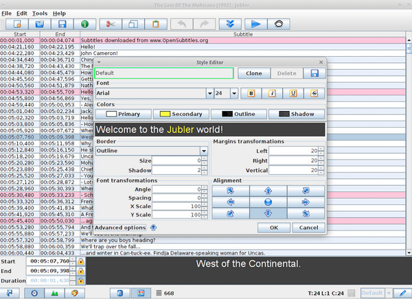
Task: Toggle Italic font style
Action: pyautogui.click(x=272, y=93)
